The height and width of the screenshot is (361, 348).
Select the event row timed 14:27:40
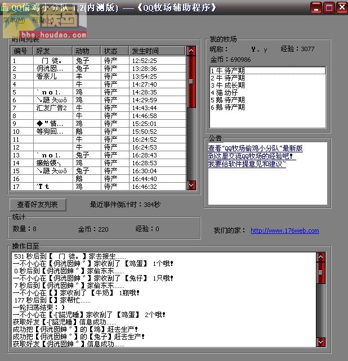[98, 84]
